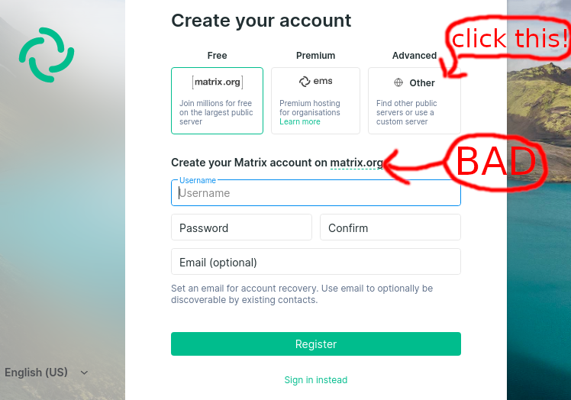Select the "Join millions for free" server option
The width and height of the screenshot is (571, 400).
[x=217, y=111]
